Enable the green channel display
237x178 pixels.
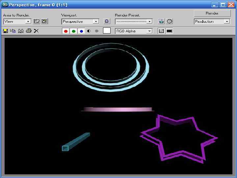(74, 31)
